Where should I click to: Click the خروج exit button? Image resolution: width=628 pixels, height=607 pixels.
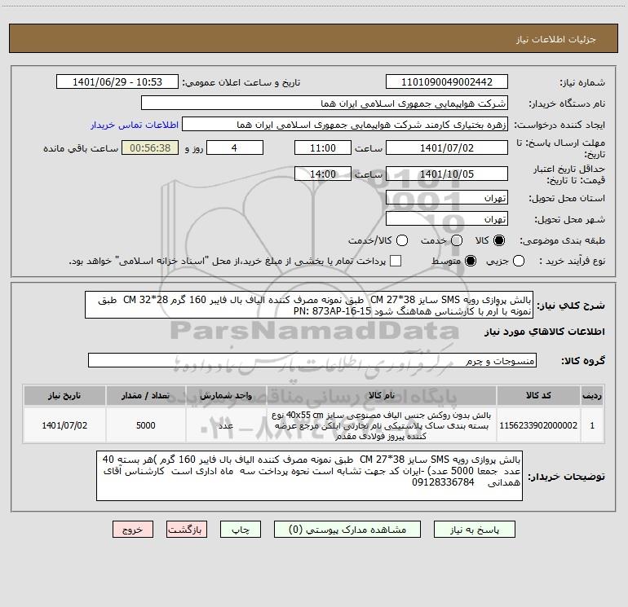coord(133,530)
